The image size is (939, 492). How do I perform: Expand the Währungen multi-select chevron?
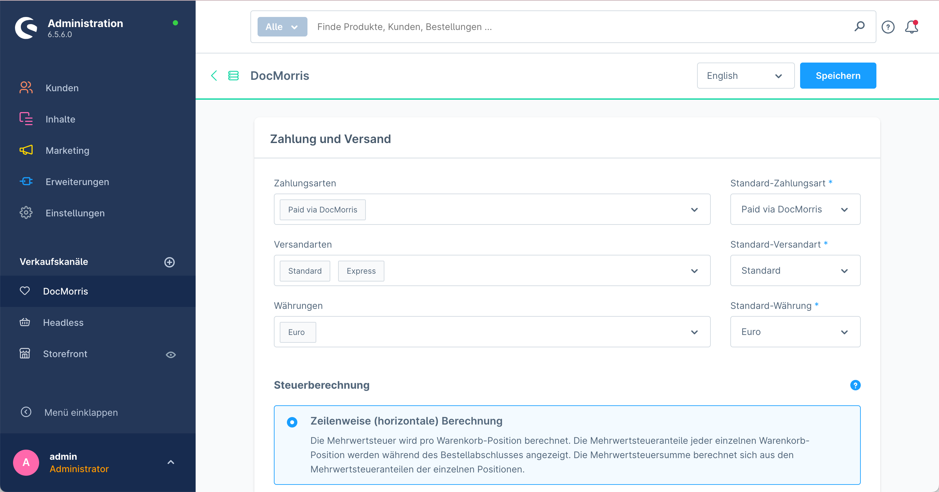[x=694, y=332]
